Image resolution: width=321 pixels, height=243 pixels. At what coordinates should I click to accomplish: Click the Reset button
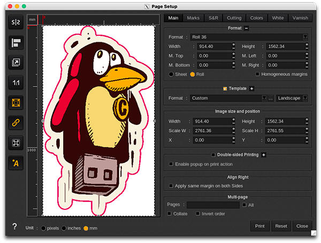(281, 226)
